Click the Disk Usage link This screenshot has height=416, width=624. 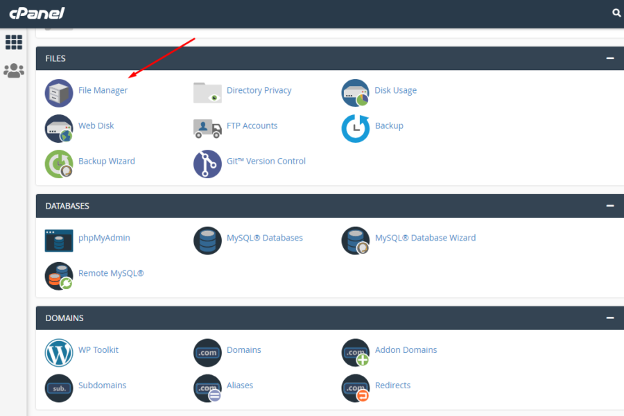click(x=396, y=90)
